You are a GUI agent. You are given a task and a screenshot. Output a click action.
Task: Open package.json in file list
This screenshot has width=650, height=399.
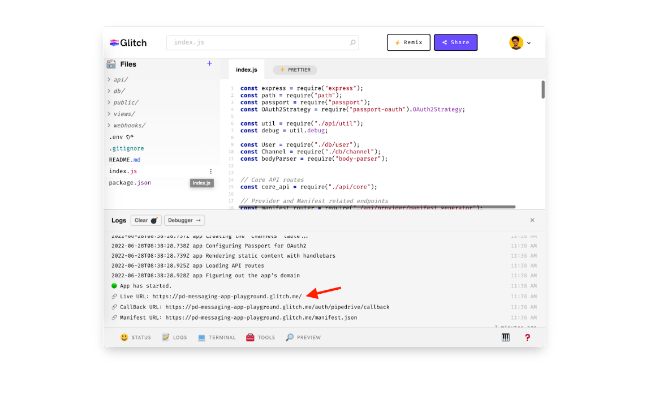tap(130, 183)
